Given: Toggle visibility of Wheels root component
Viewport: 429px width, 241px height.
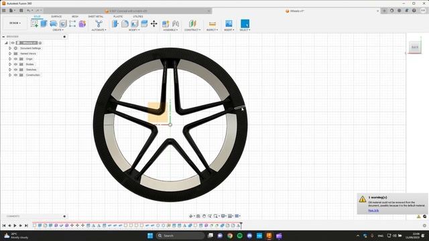Looking at the screenshot, I should click(12, 43).
